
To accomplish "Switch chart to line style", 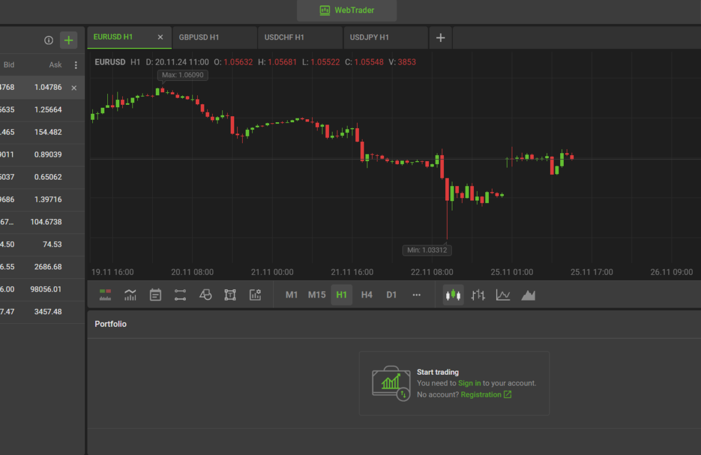I will coord(503,295).
